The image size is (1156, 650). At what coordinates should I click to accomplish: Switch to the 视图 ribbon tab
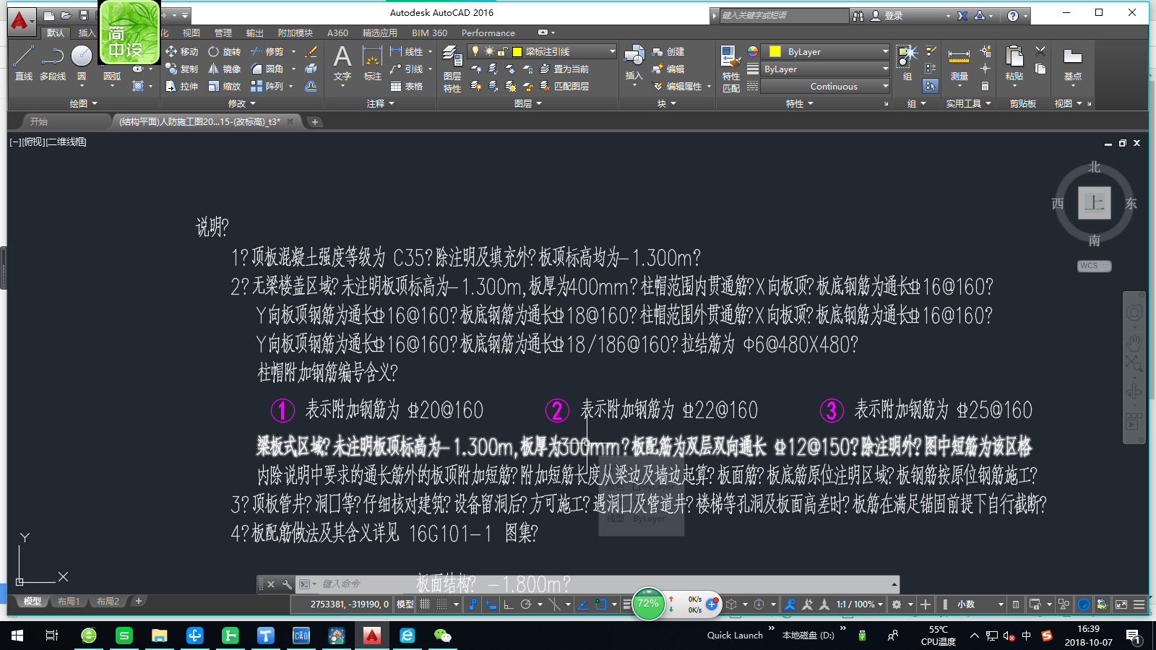(x=191, y=33)
